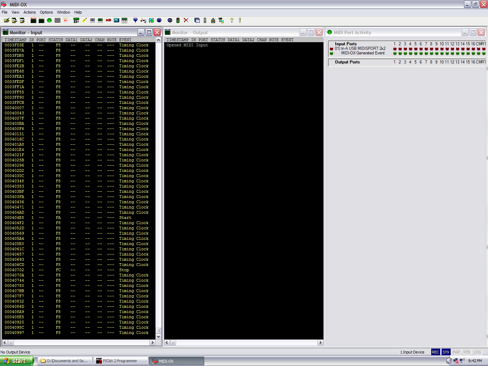Open the View menu
Image resolution: width=488 pixels, height=366 pixels.
15,12
